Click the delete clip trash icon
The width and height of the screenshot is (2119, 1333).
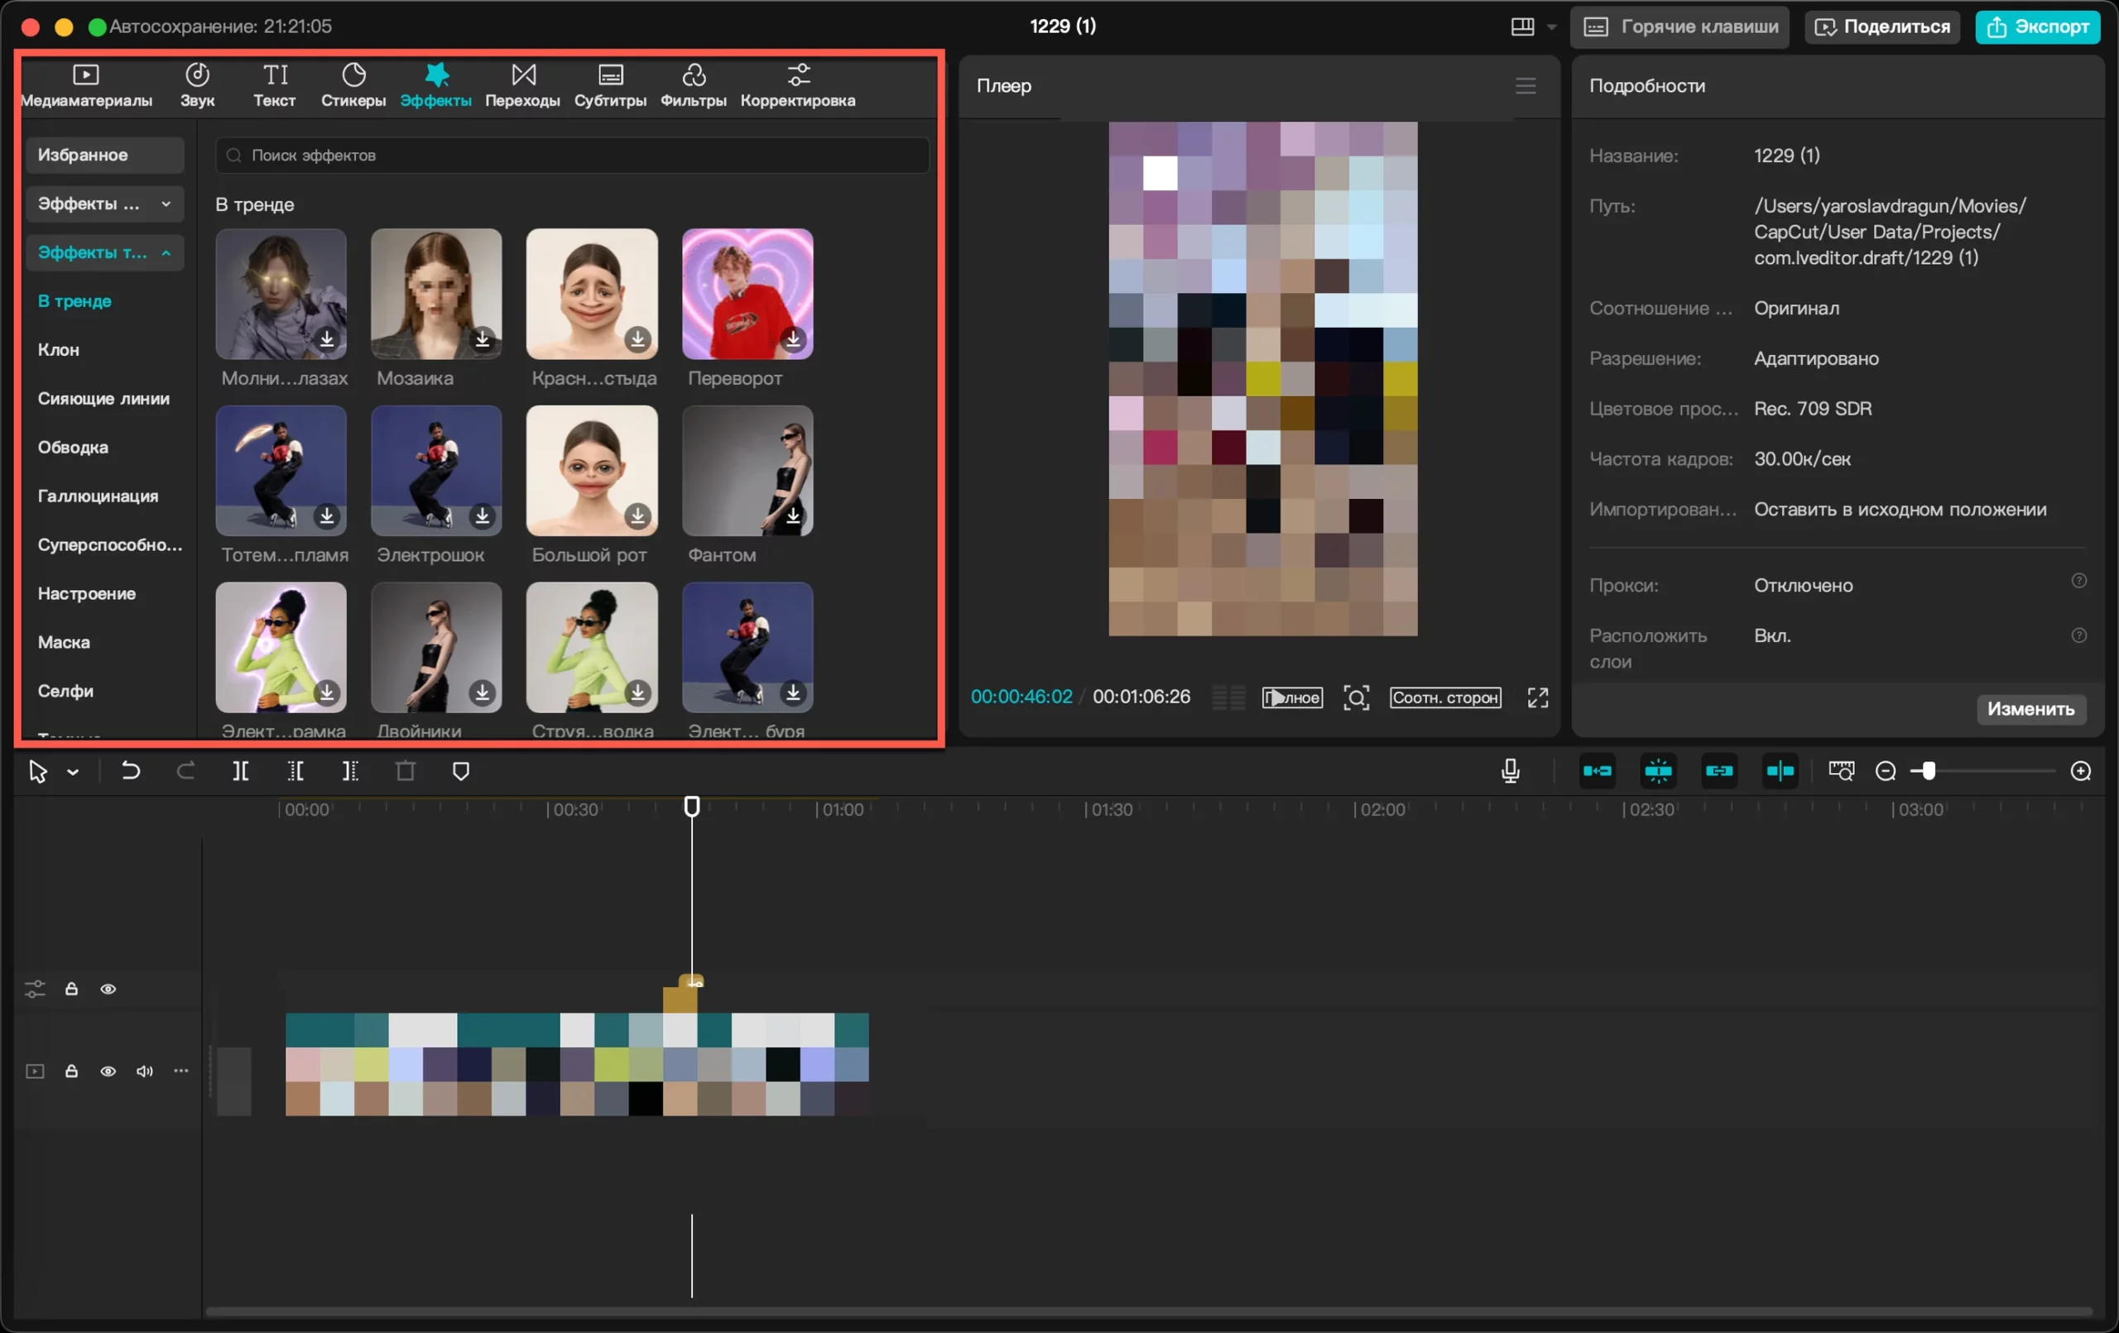pos(406,772)
